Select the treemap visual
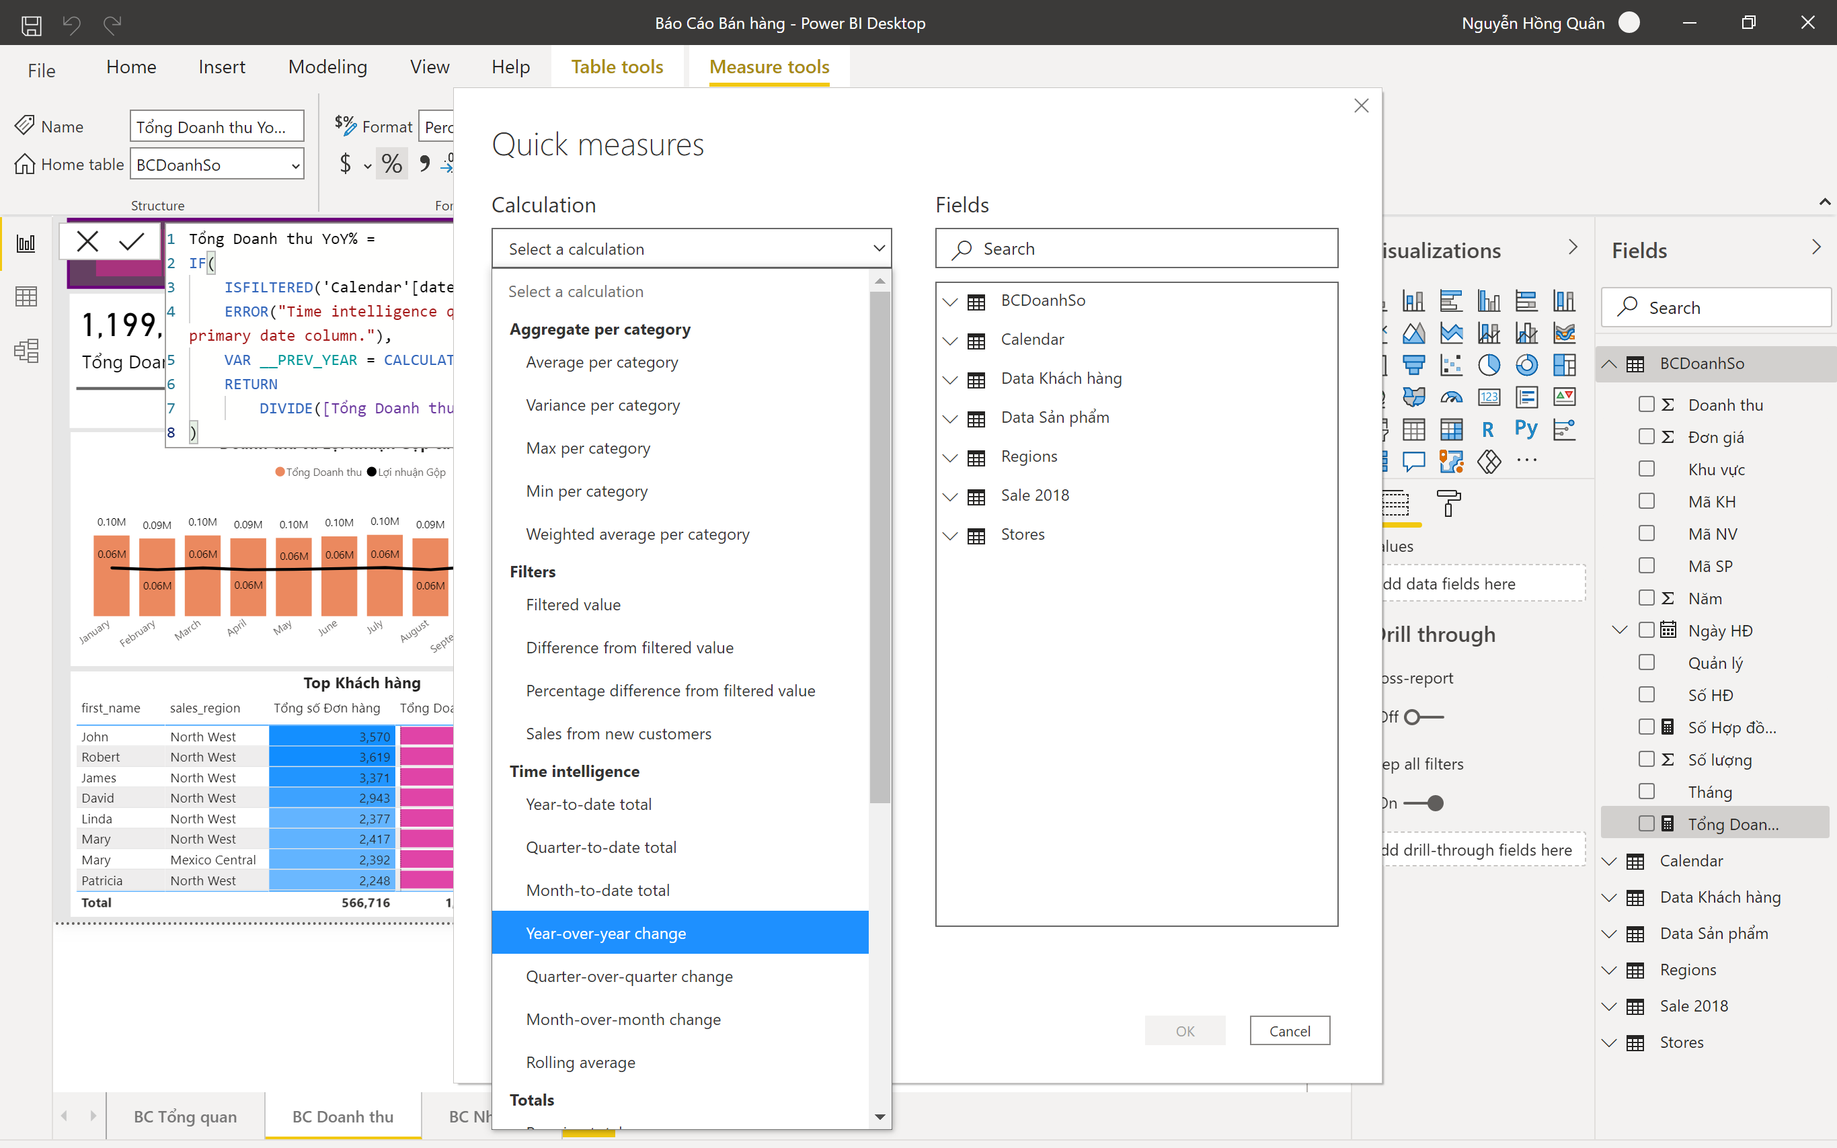 pyautogui.click(x=1565, y=365)
